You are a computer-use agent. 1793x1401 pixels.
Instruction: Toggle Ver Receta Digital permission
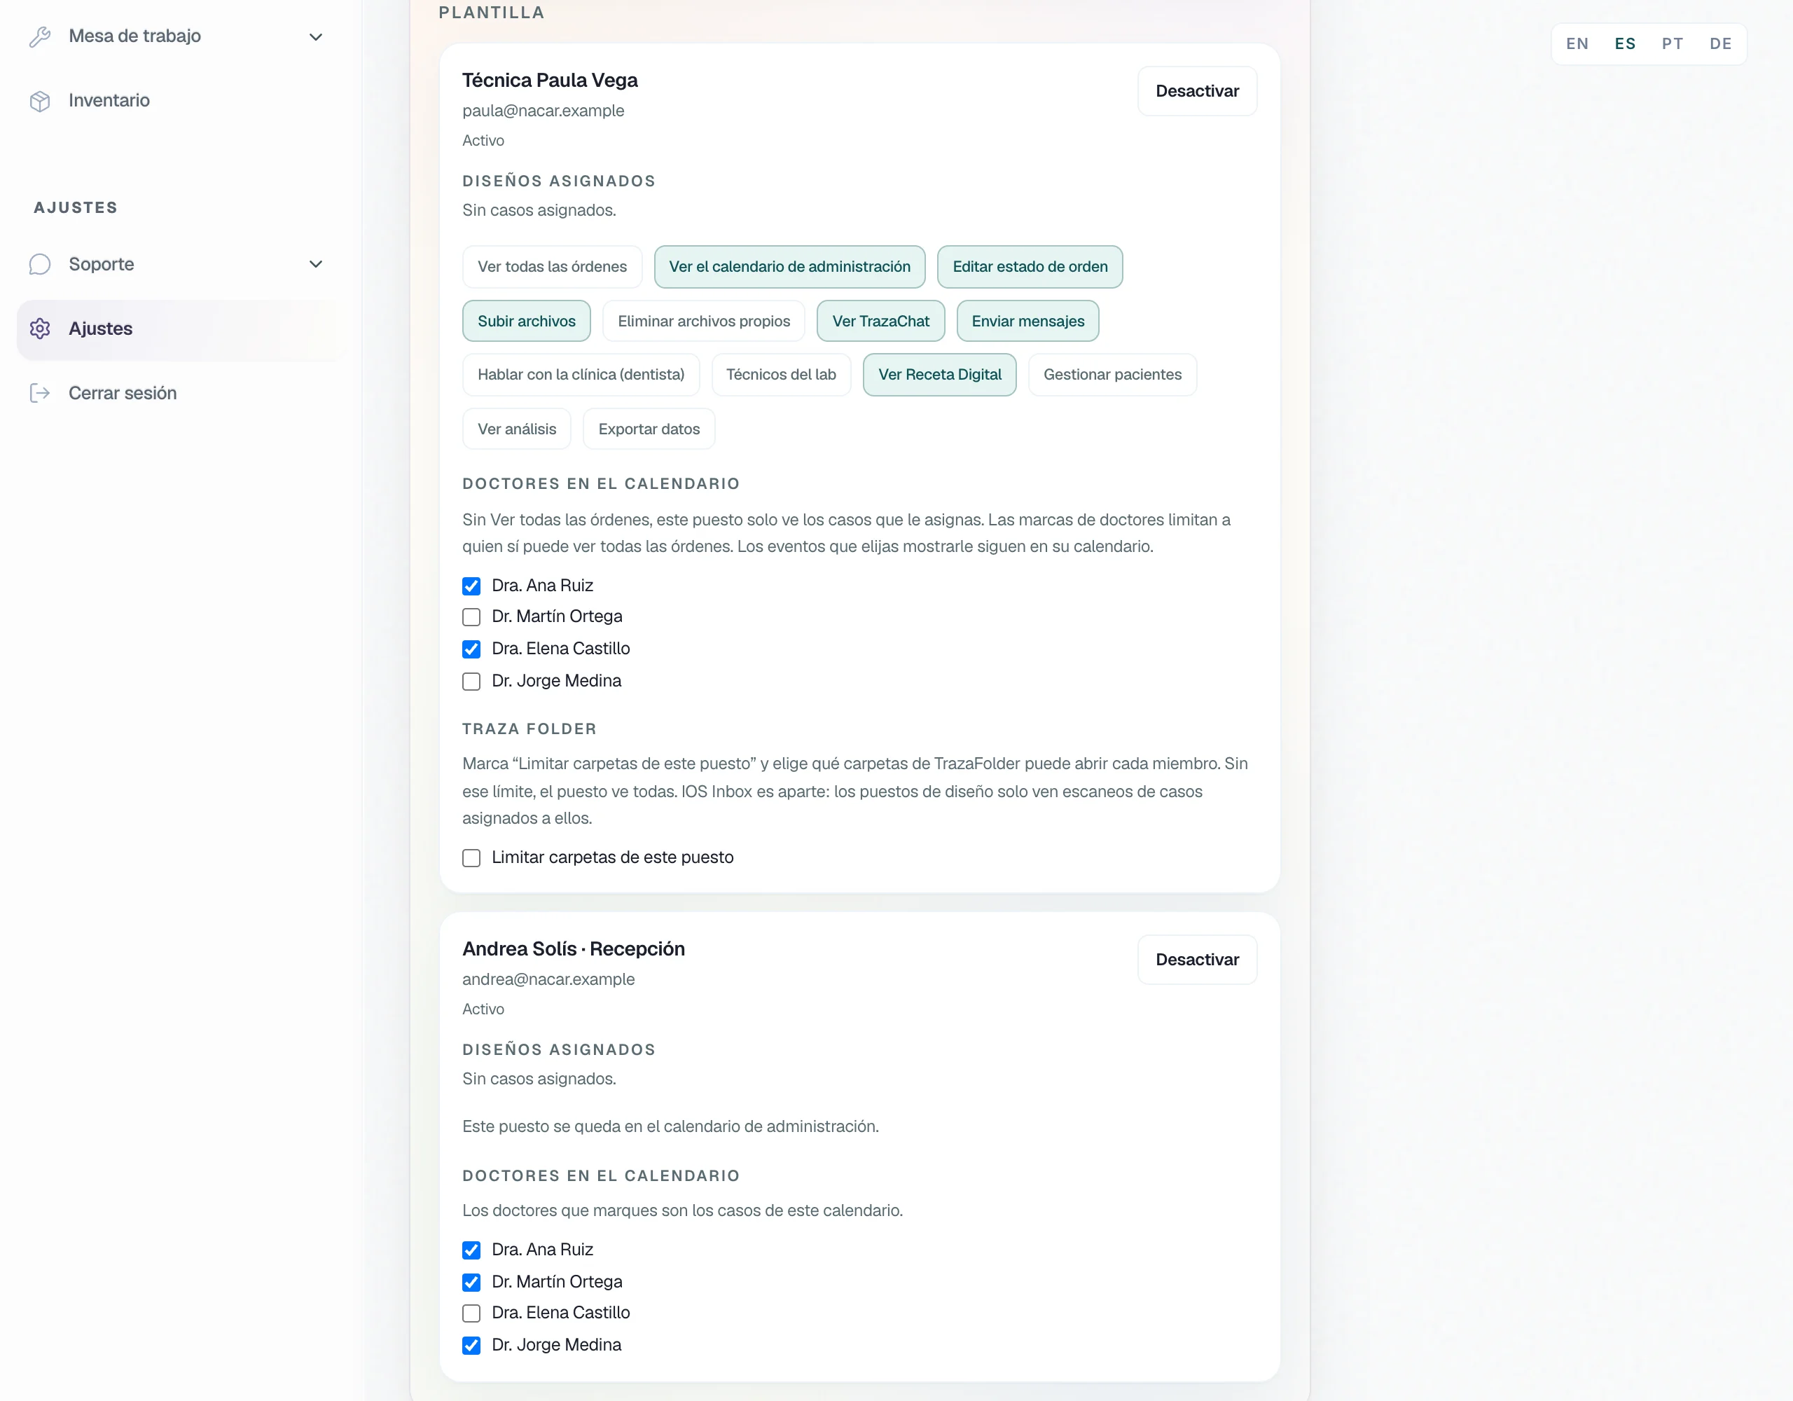[940, 375]
